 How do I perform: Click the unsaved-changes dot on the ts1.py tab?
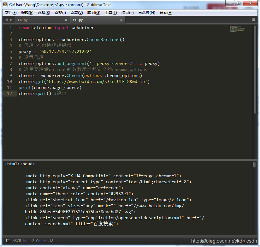(x=121, y=19)
